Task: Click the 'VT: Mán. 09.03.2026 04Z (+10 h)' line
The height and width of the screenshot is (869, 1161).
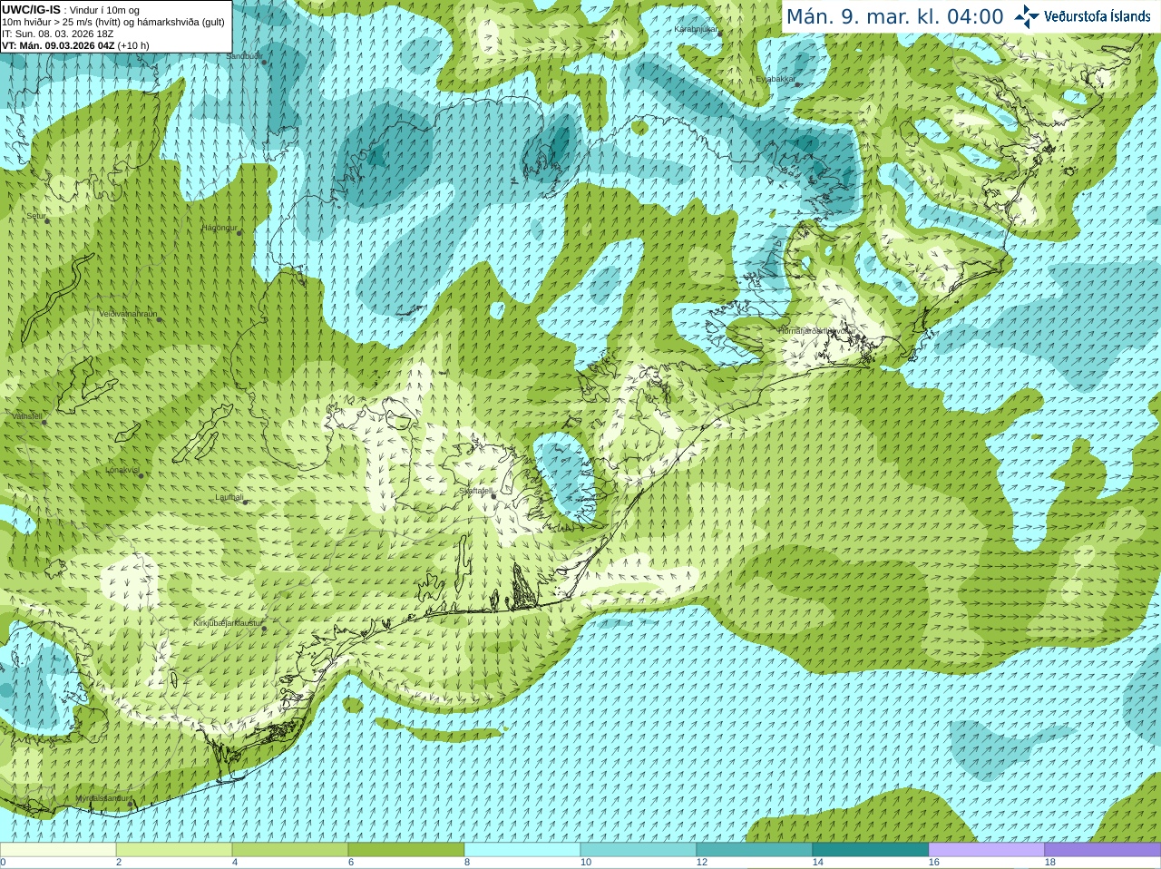Action: (x=76, y=45)
